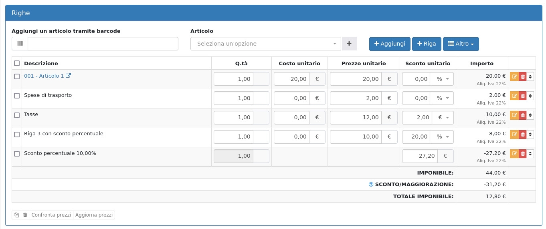
Task: Select the Riga 3 con sconto percentuale checkbox
Action: [17, 135]
